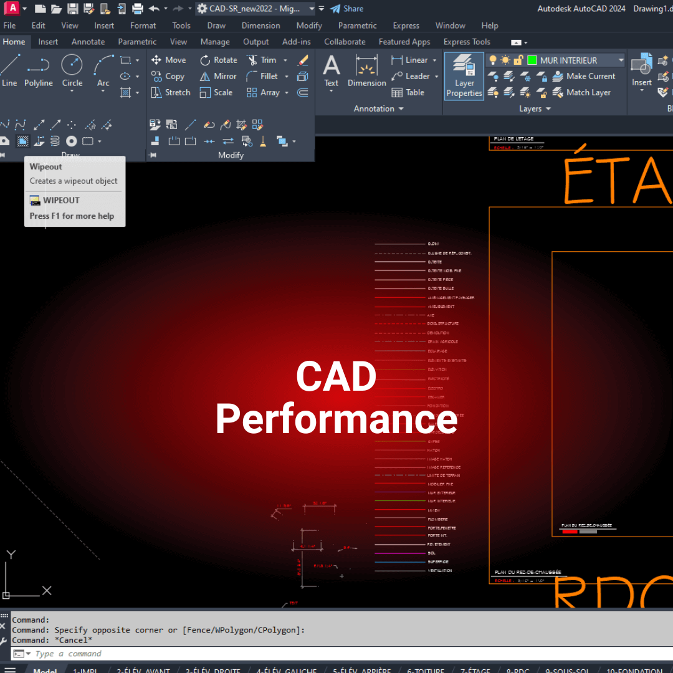Viewport: 673px width, 673px height.
Task: Switch to the 7-ÉTAGE layout tab
Action: pos(475,670)
